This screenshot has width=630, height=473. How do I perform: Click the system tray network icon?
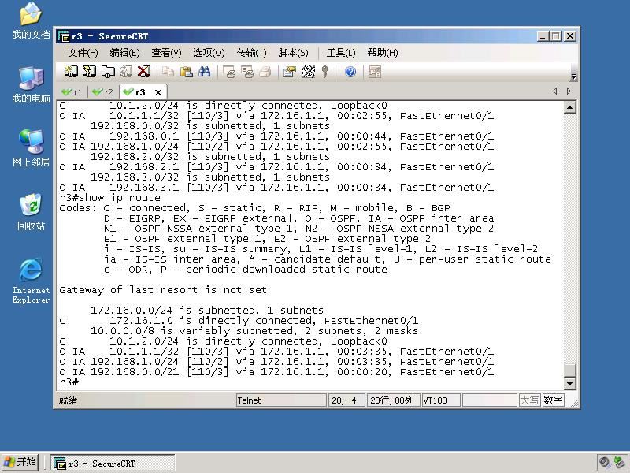click(620, 463)
